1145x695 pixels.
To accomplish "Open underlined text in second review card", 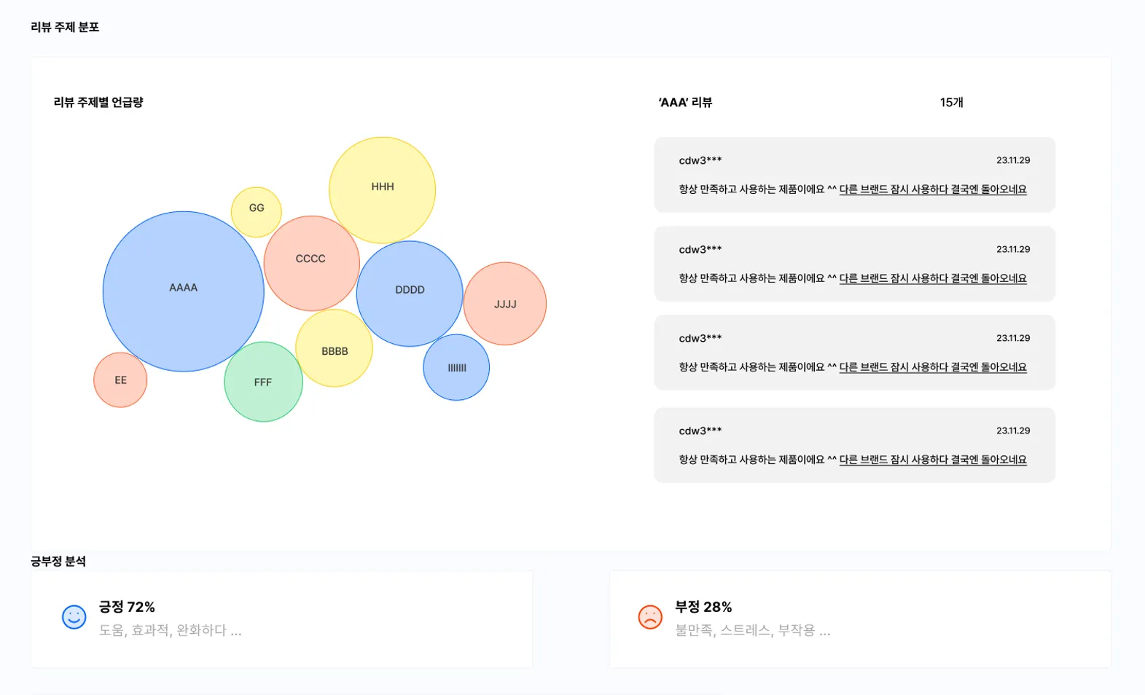I will click(932, 278).
